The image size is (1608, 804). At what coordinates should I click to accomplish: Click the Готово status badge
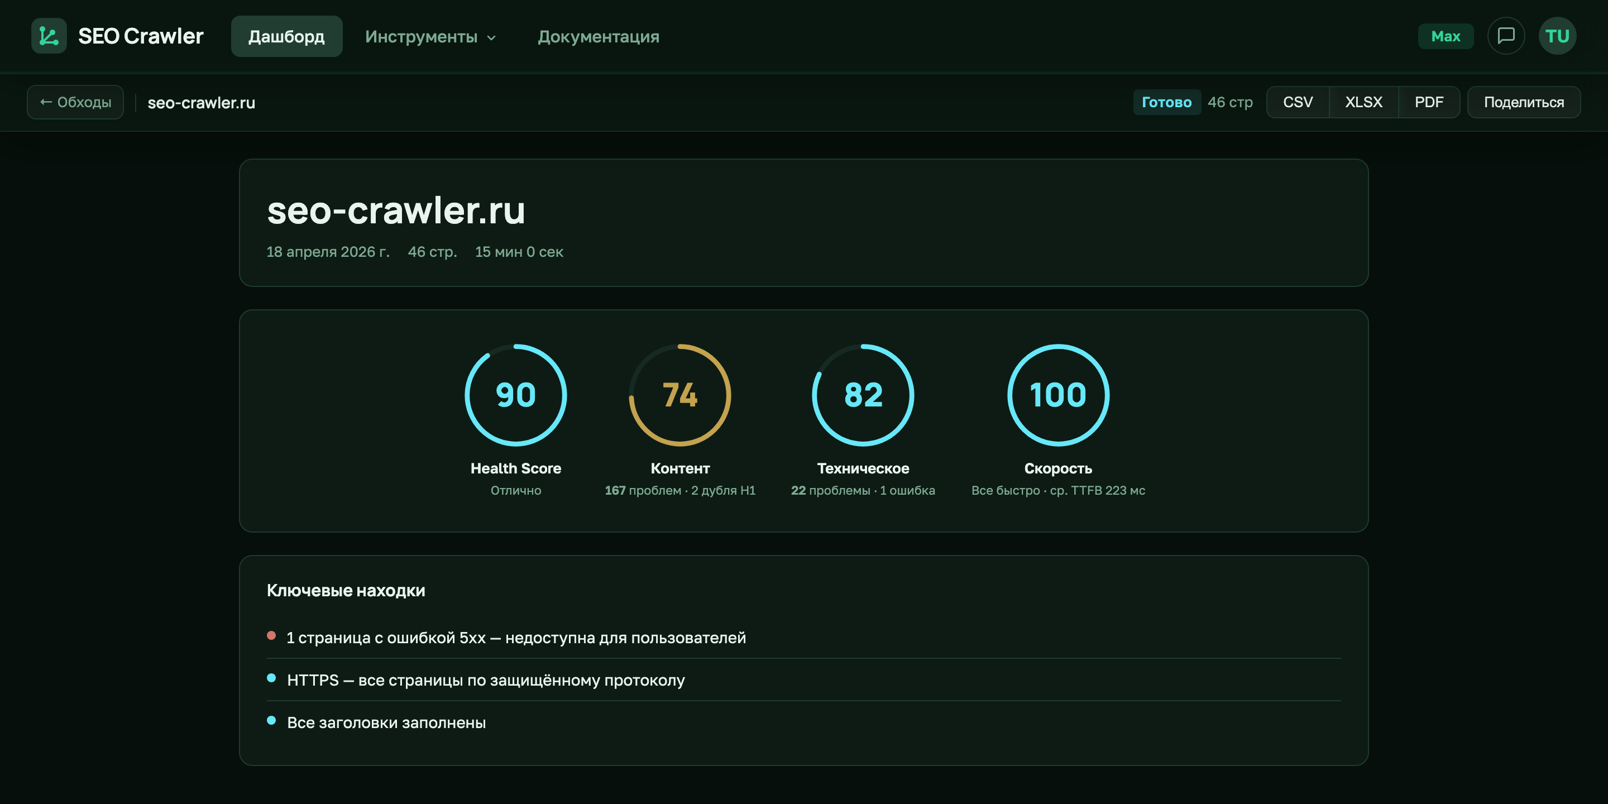tap(1166, 102)
